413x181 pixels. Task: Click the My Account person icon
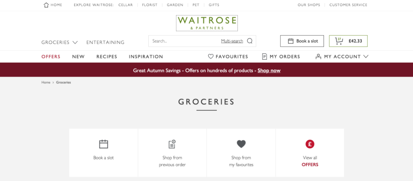pos(319,56)
